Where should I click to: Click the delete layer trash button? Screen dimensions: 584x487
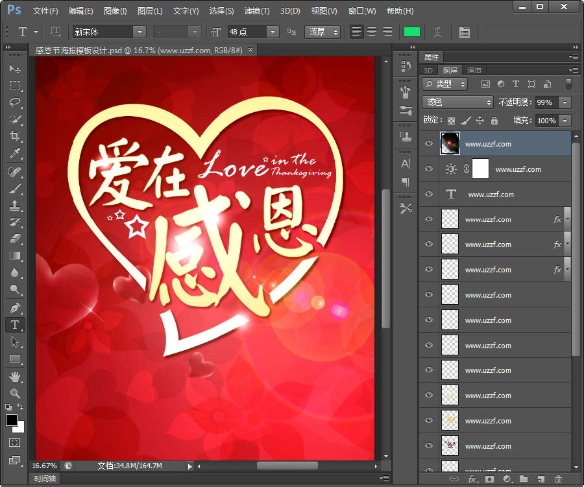pyautogui.click(x=558, y=479)
